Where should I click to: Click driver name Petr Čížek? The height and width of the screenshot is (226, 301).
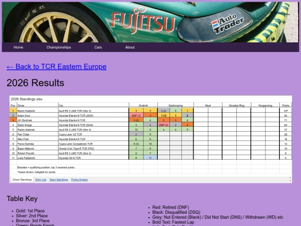[23, 134]
